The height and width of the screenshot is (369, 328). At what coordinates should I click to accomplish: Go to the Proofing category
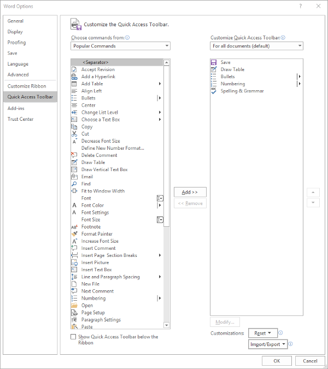[x=16, y=42]
